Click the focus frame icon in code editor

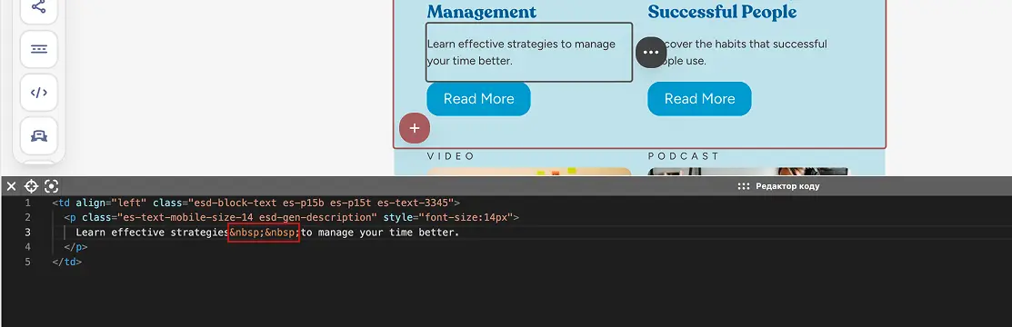[52, 186]
